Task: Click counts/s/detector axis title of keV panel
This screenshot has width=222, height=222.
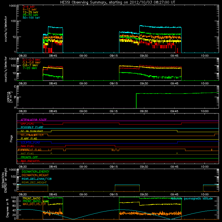Action: [6, 29]
